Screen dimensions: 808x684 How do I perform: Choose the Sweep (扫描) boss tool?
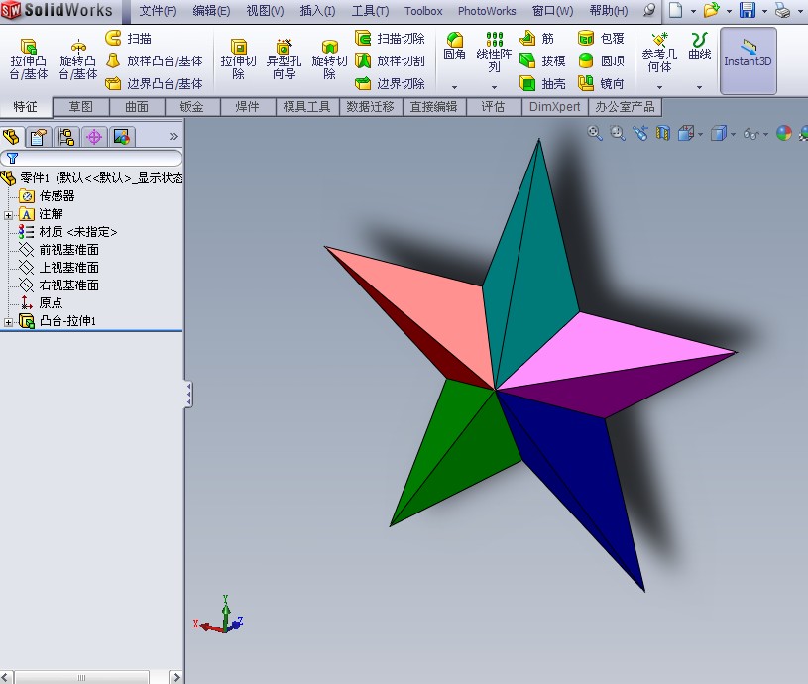[128, 38]
